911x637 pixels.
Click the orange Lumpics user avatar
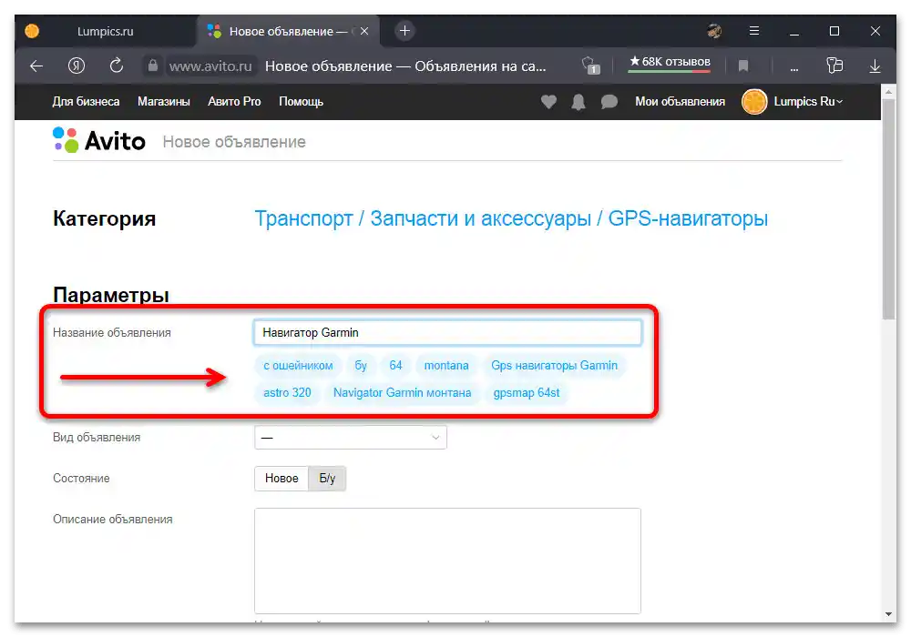click(x=754, y=102)
